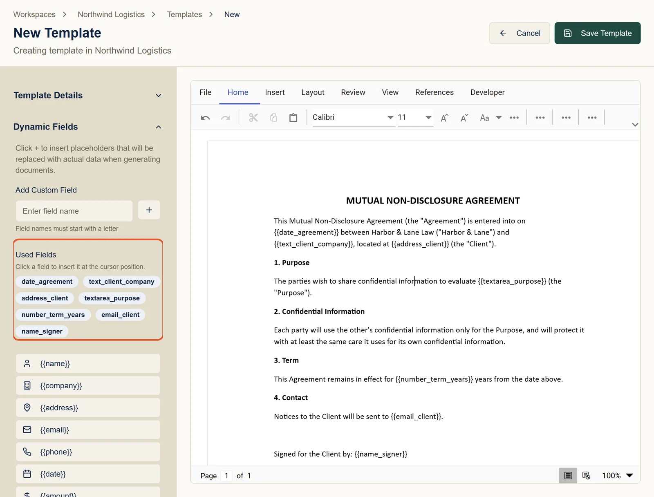Open Change Case Aa tool
This screenshot has height=497, width=654.
click(x=484, y=118)
